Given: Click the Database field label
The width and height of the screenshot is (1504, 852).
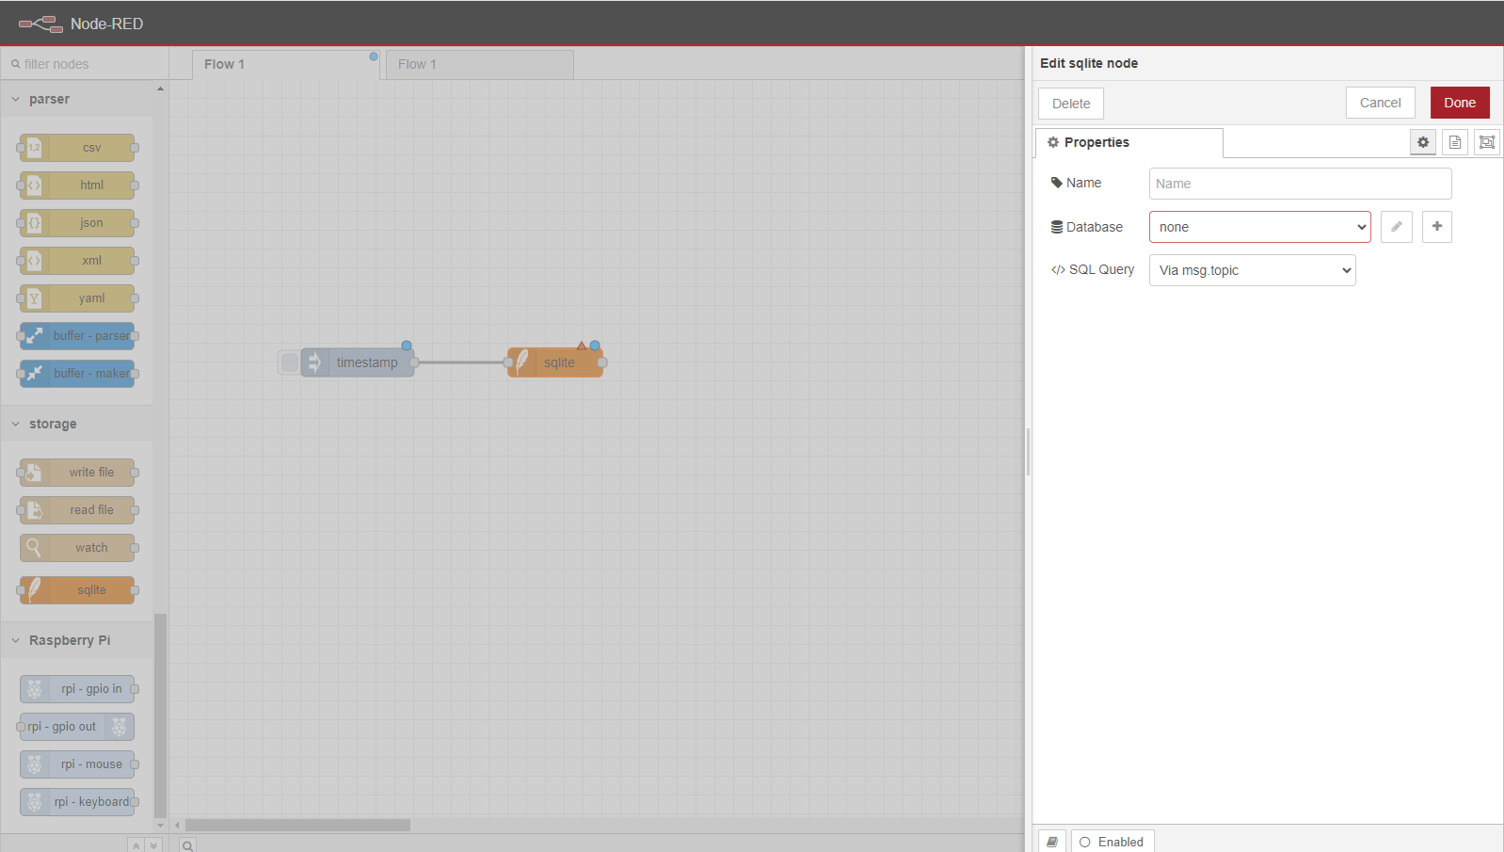Looking at the screenshot, I should coord(1087,227).
